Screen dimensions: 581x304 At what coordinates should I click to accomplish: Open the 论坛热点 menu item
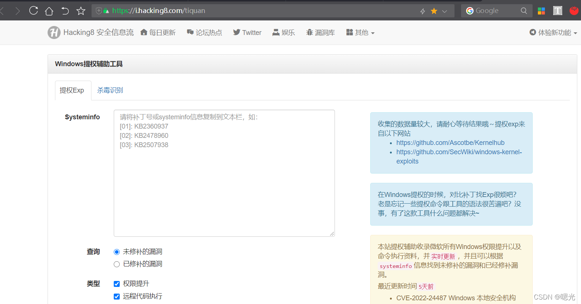tap(204, 33)
